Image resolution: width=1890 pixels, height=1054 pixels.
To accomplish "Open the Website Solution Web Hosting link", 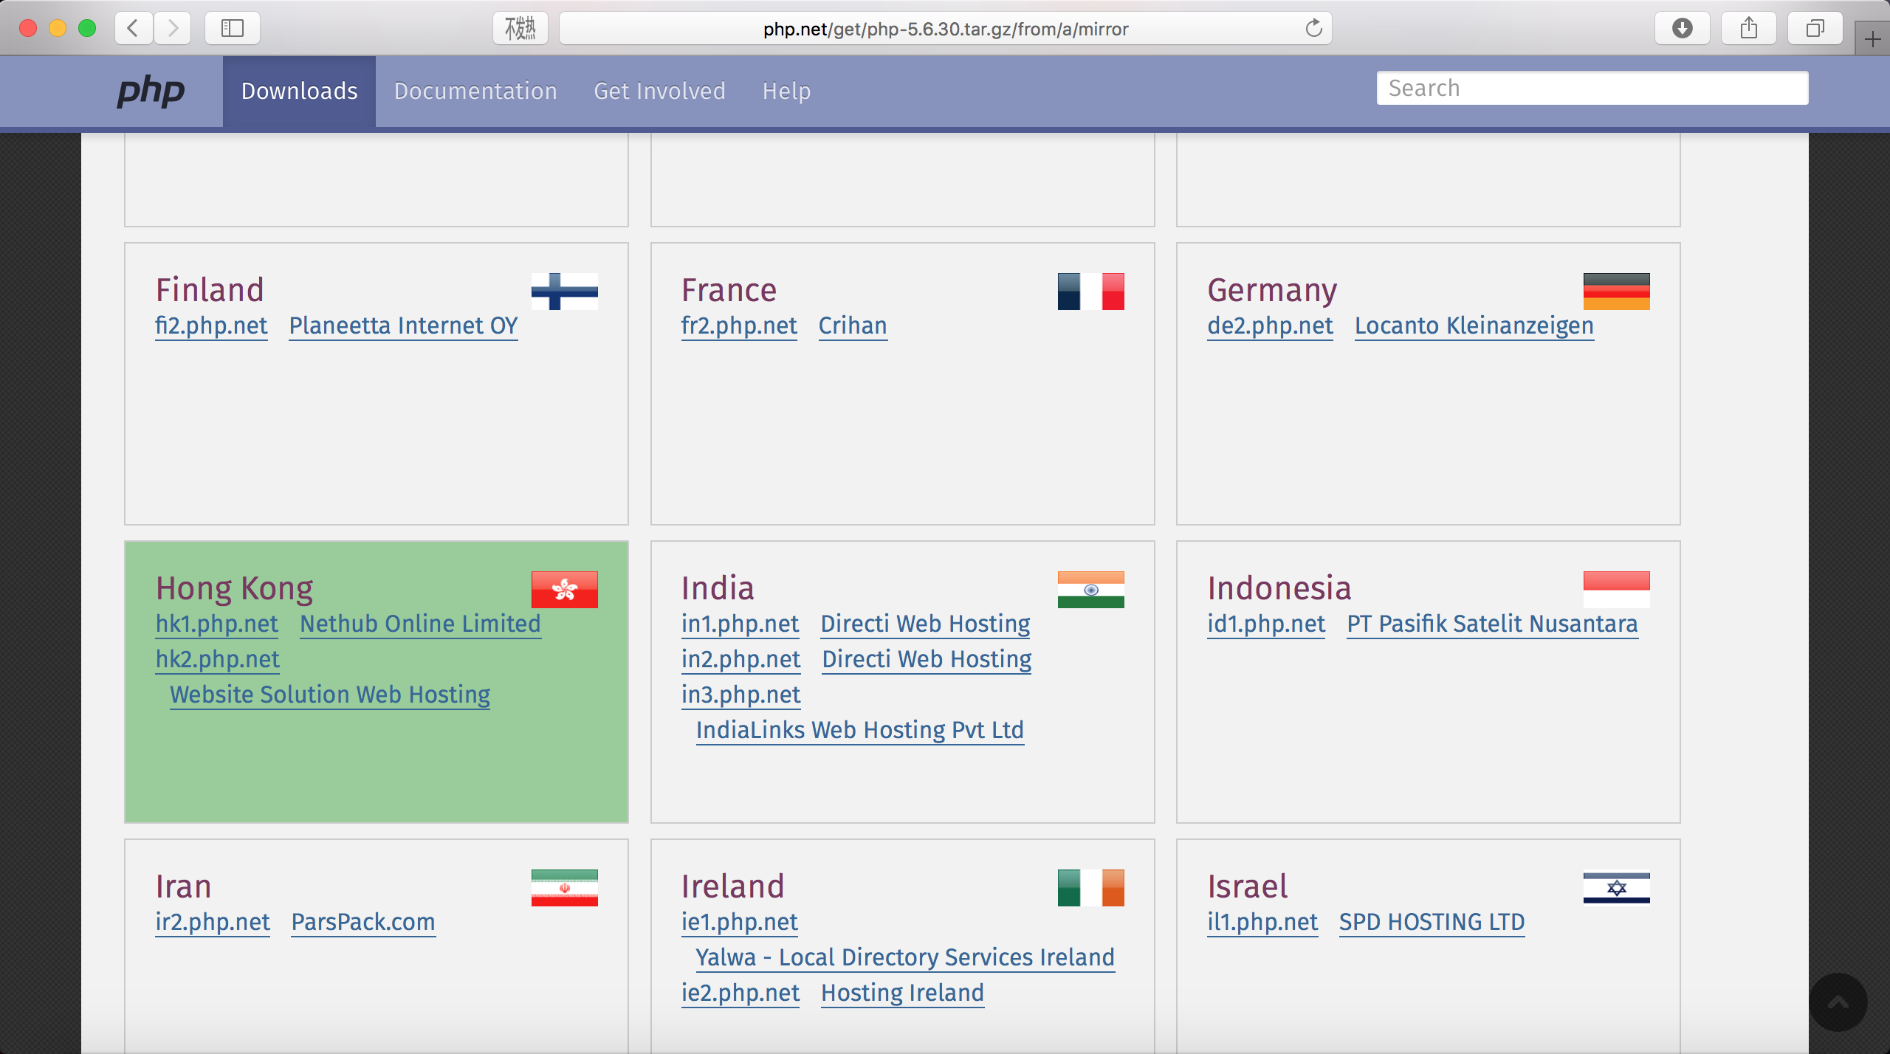I will (x=330, y=695).
